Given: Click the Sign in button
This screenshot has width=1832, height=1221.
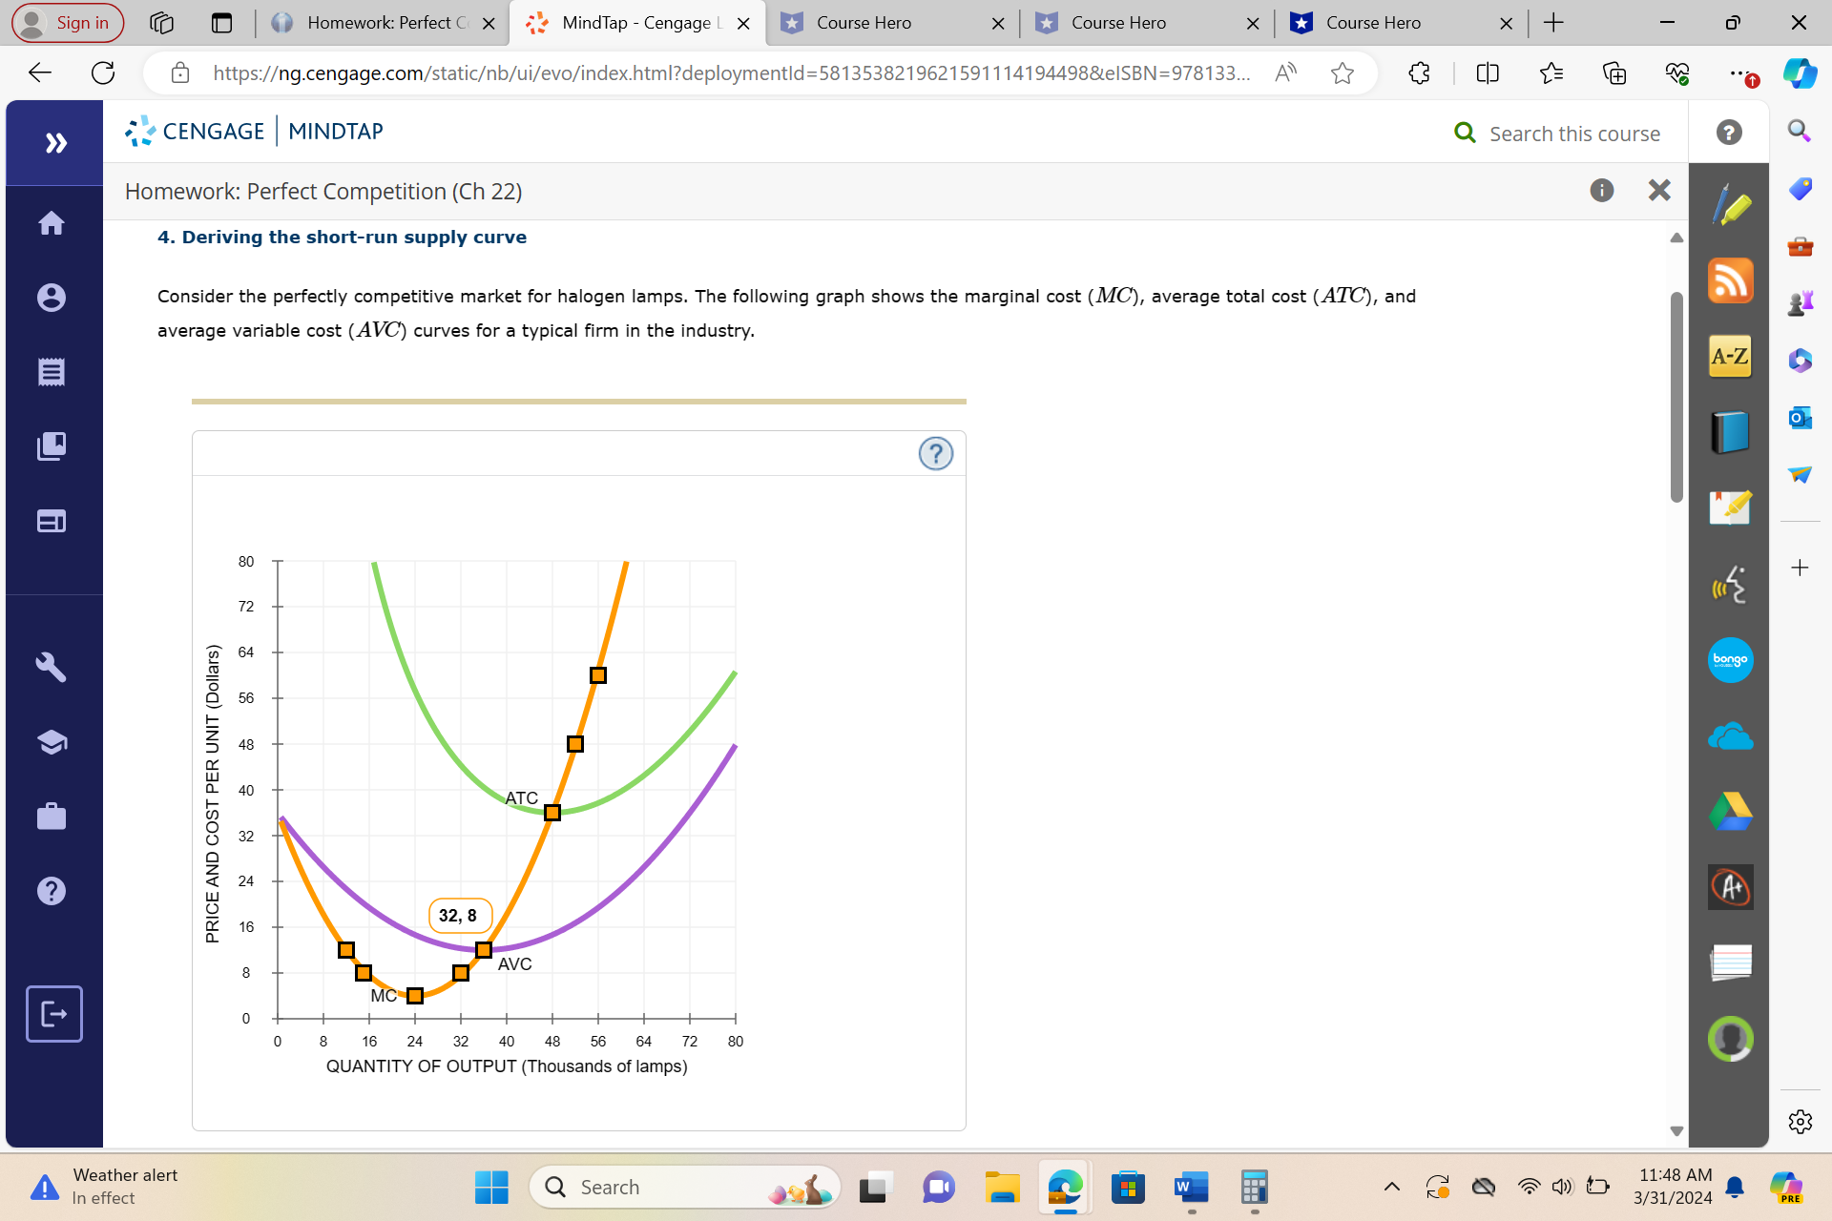Looking at the screenshot, I should 67,23.
